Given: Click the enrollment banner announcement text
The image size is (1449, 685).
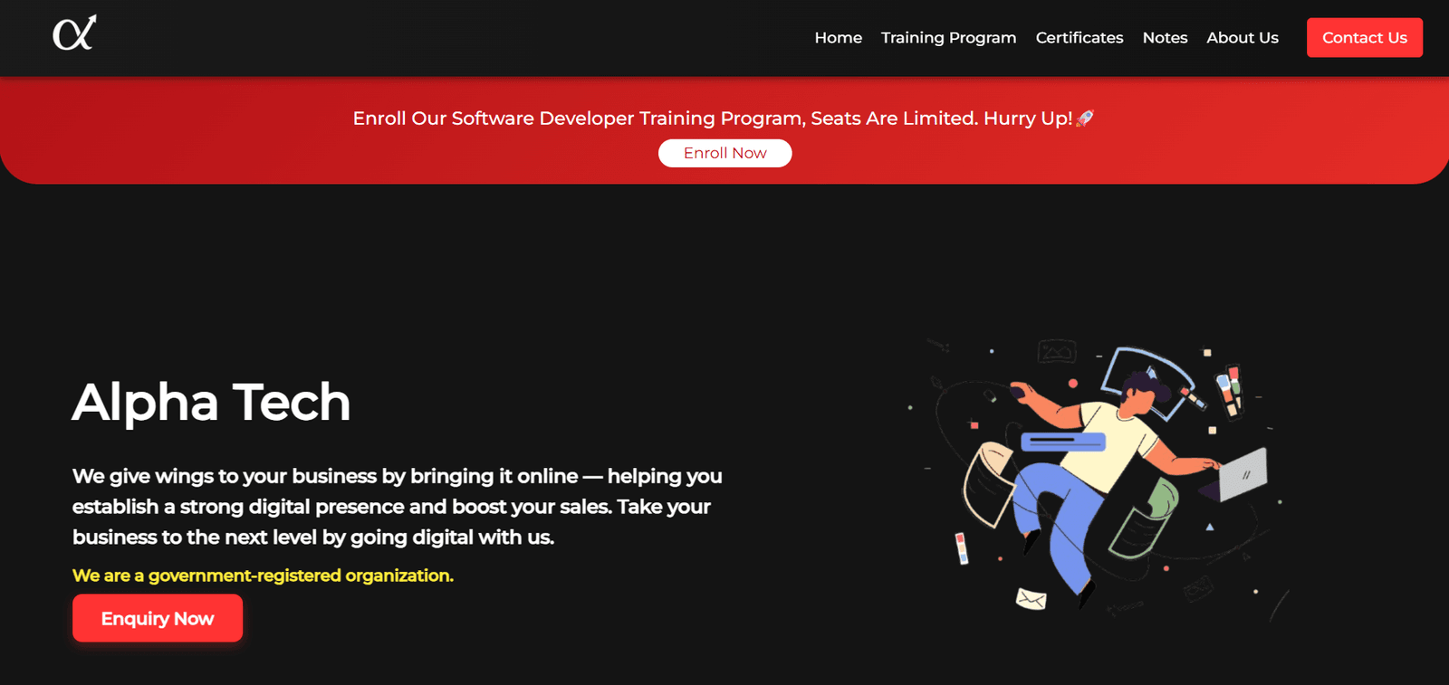Looking at the screenshot, I should (x=723, y=119).
